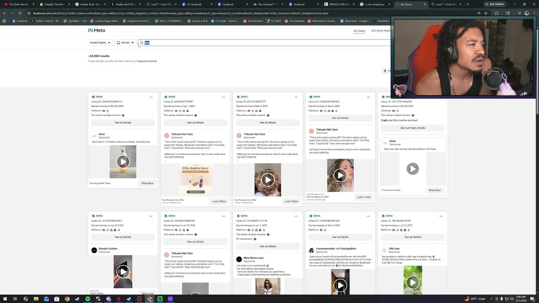
Task: Switch to the INDIGO LUNE browser tab
Action: tap(339, 4)
